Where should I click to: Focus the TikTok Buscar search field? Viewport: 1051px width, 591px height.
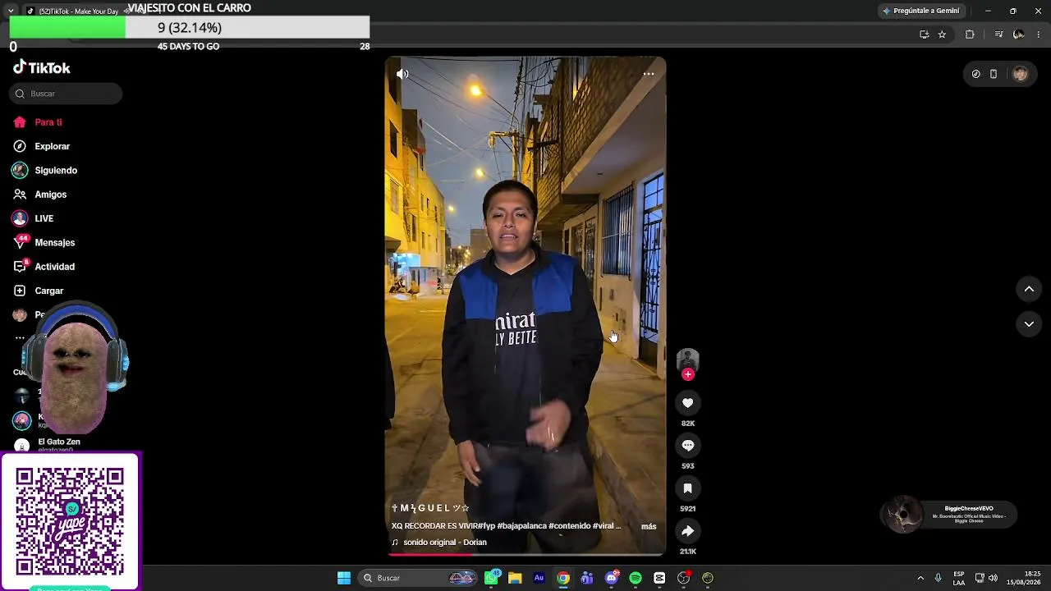click(66, 94)
